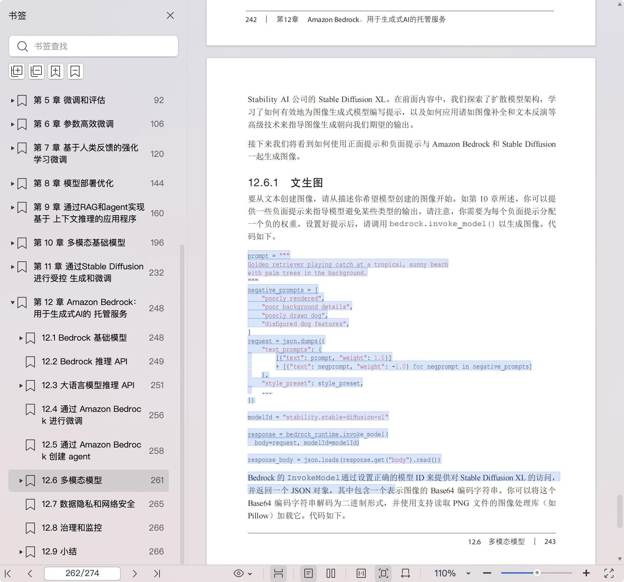Click the remove bookmark icon
Image resolution: width=624 pixels, height=582 pixels.
click(75, 71)
